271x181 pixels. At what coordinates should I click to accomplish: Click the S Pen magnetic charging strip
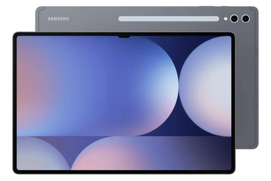[x=169, y=19]
